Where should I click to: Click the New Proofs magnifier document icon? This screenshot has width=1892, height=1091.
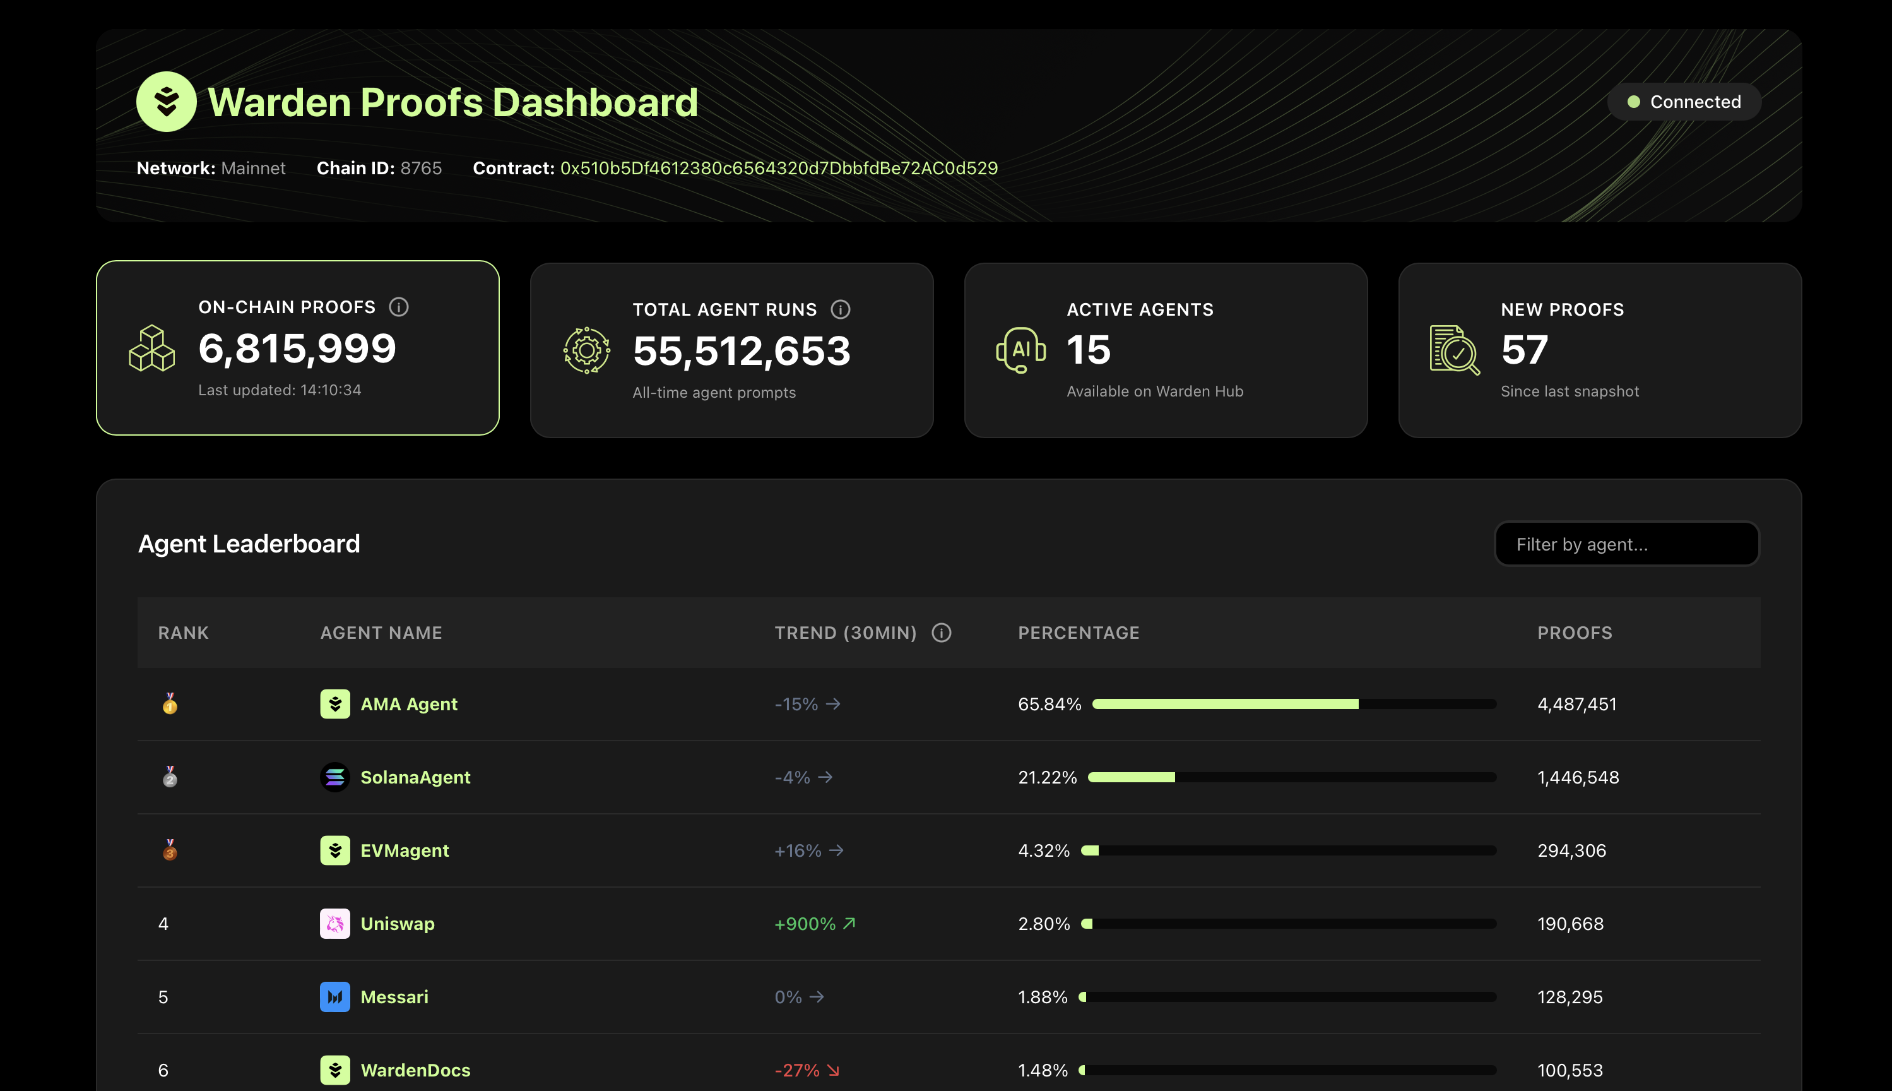click(x=1454, y=350)
